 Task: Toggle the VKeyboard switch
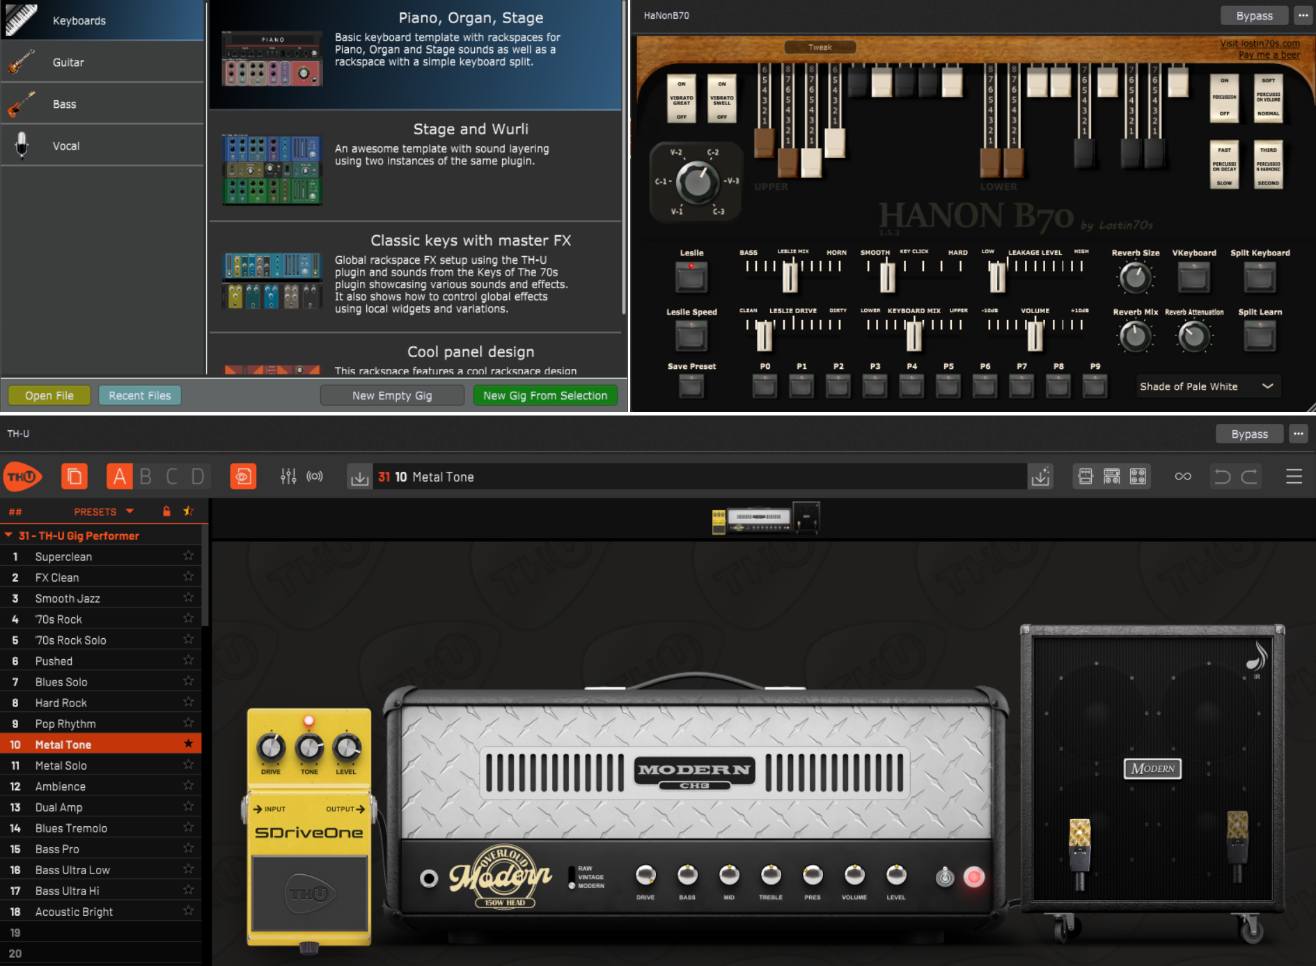pos(1193,277)
